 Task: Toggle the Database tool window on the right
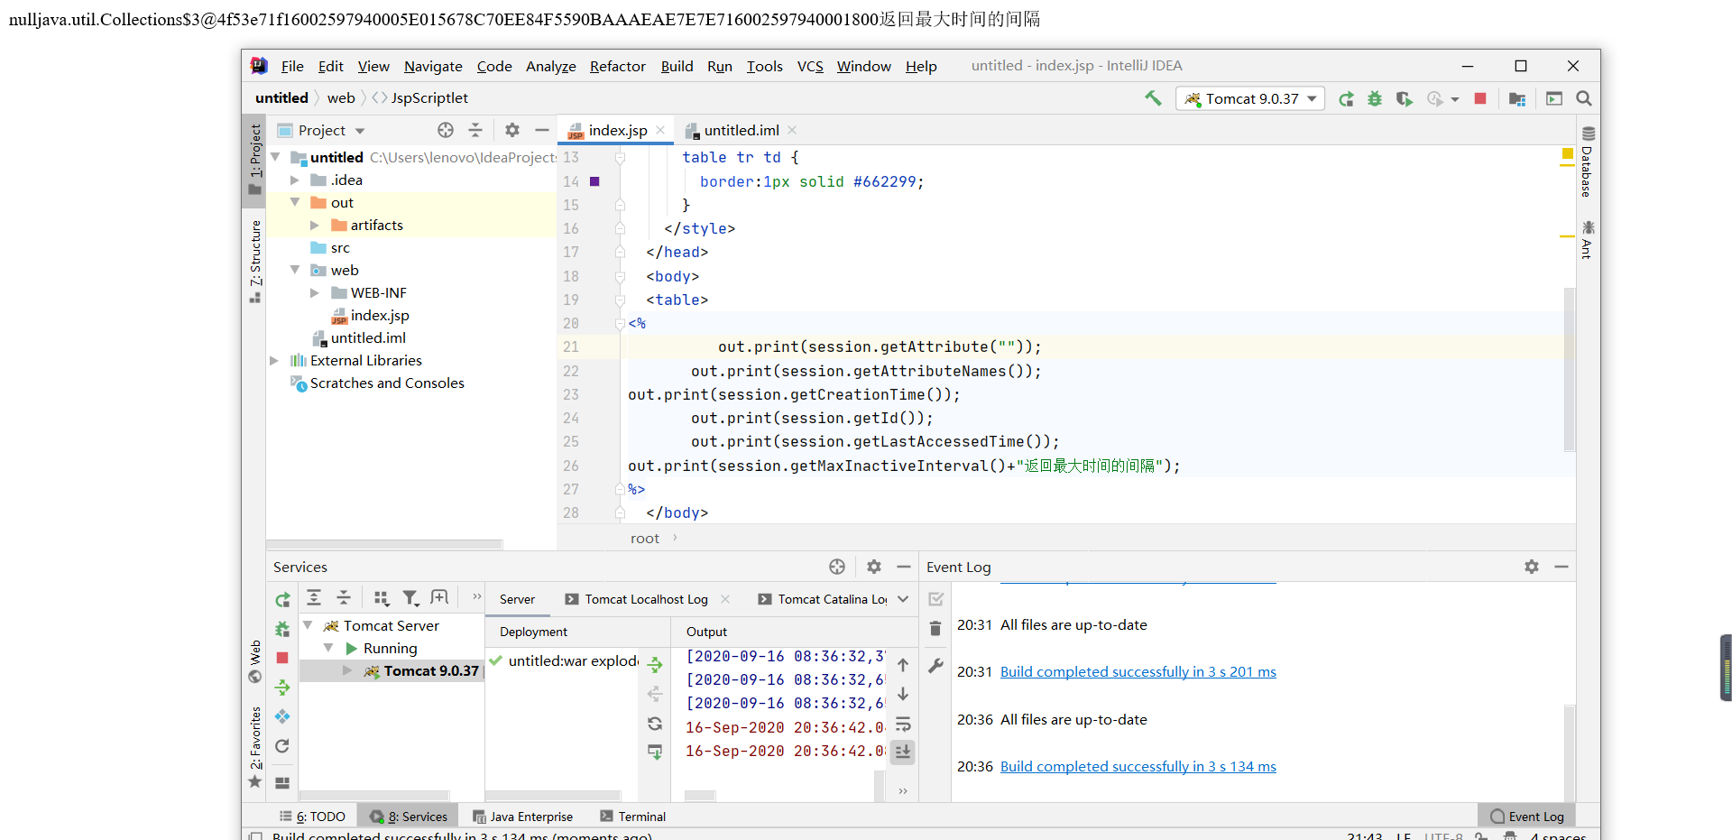click(x=1588, y=162)
